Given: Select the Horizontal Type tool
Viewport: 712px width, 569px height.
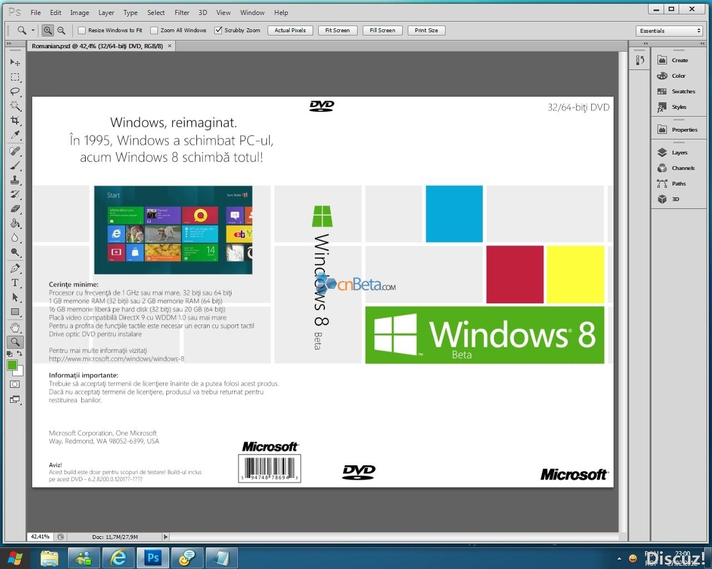Looking at the screenshot, I should [15, 283].
